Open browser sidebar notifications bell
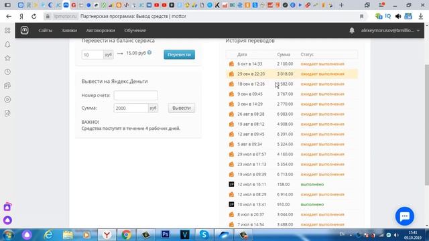 pyautogui.click(x=7, y=44)
